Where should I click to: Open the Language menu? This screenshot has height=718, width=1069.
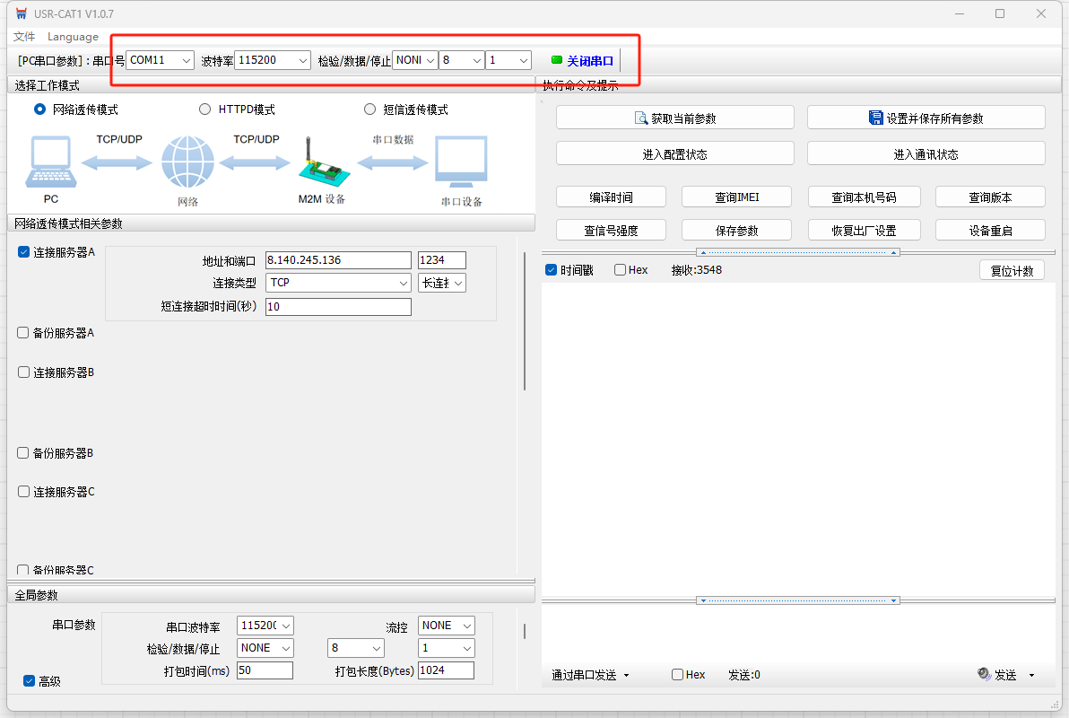click(x=73, y=37)
